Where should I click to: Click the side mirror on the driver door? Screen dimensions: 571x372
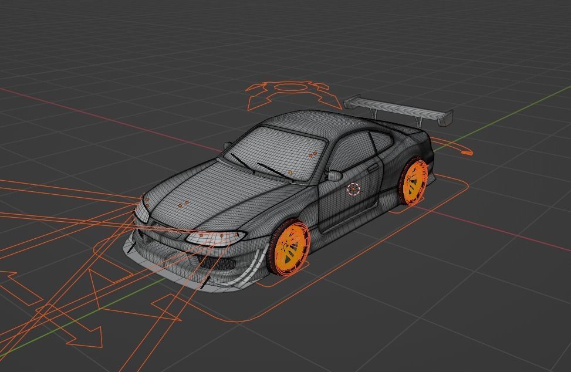333,176
